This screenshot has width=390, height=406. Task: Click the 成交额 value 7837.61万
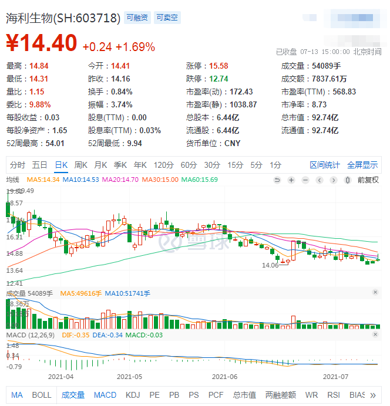point(329,79)
